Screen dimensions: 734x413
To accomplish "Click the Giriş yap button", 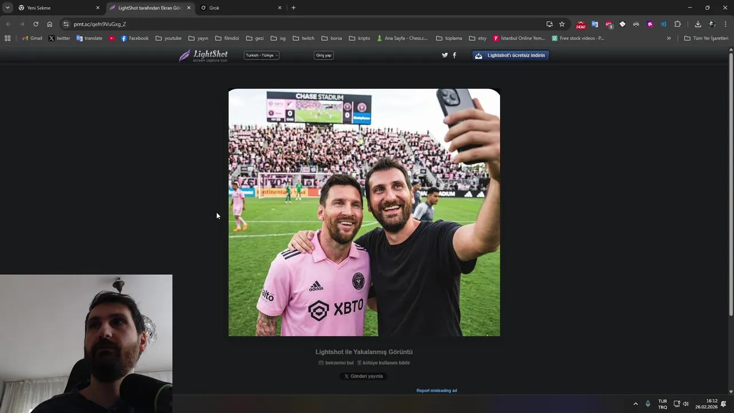I will (323, 55).
